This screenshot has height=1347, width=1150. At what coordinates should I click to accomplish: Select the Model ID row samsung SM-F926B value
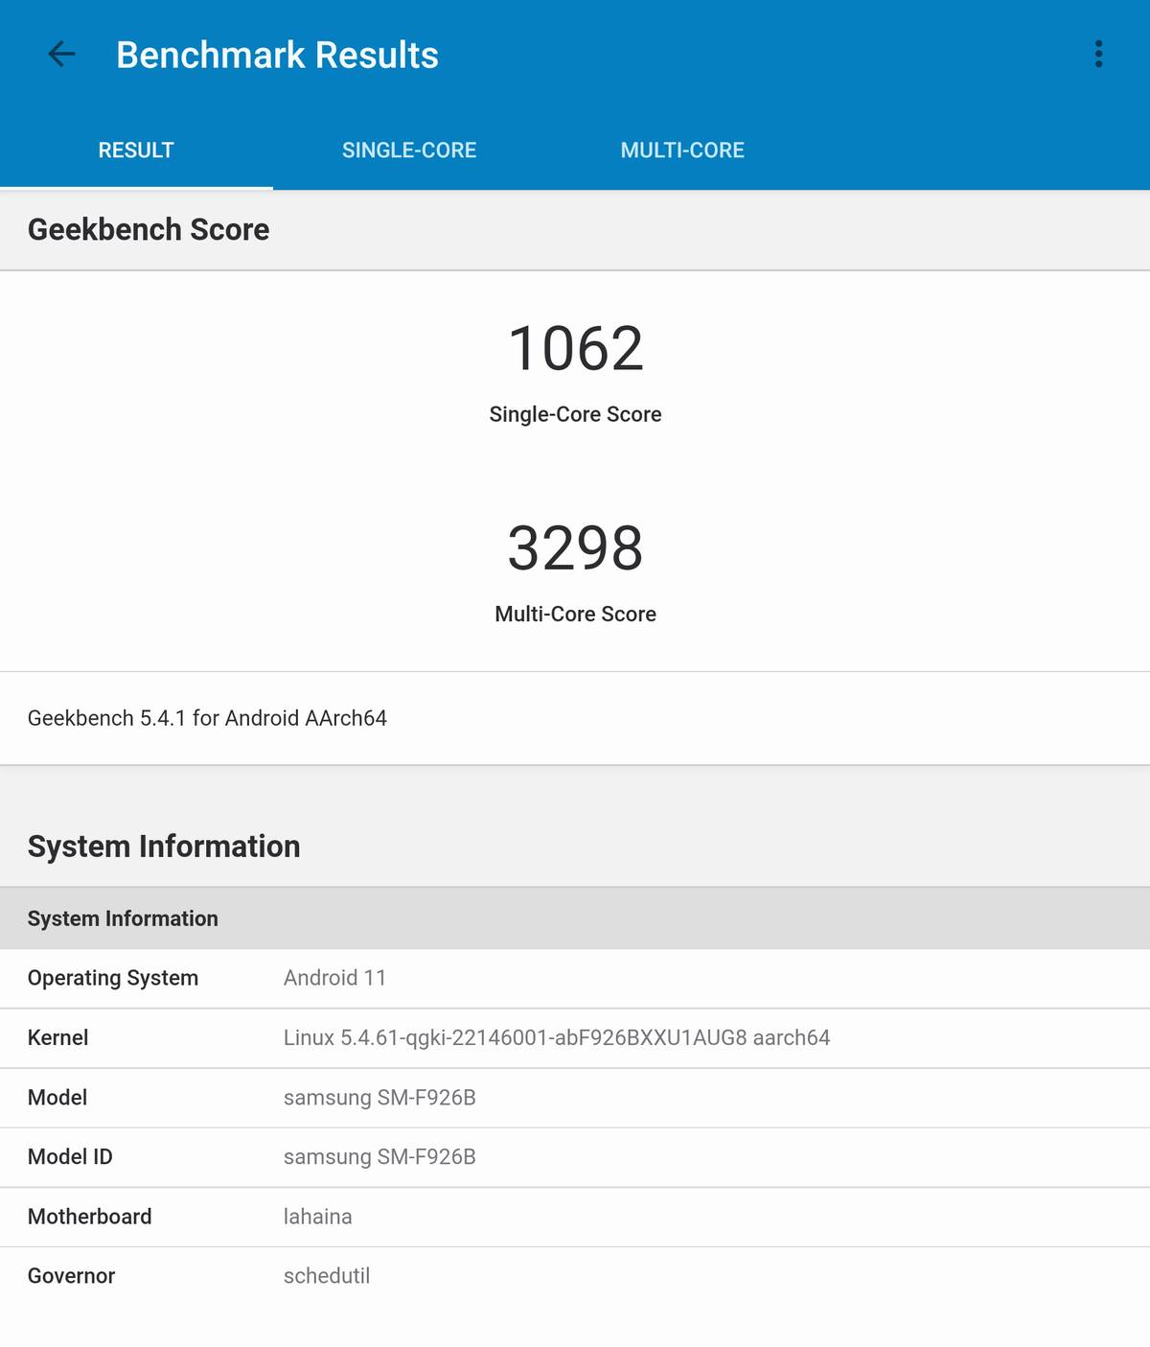[379, 1157]
